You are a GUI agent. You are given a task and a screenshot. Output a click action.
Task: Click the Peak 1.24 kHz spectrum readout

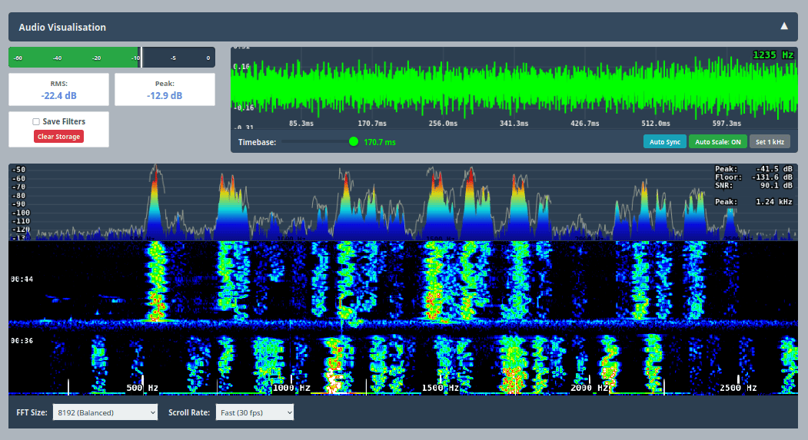753,202
